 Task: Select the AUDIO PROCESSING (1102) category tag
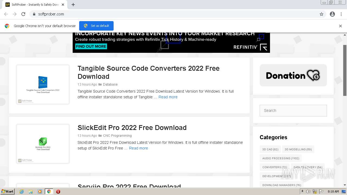click(x=281, y=158)
